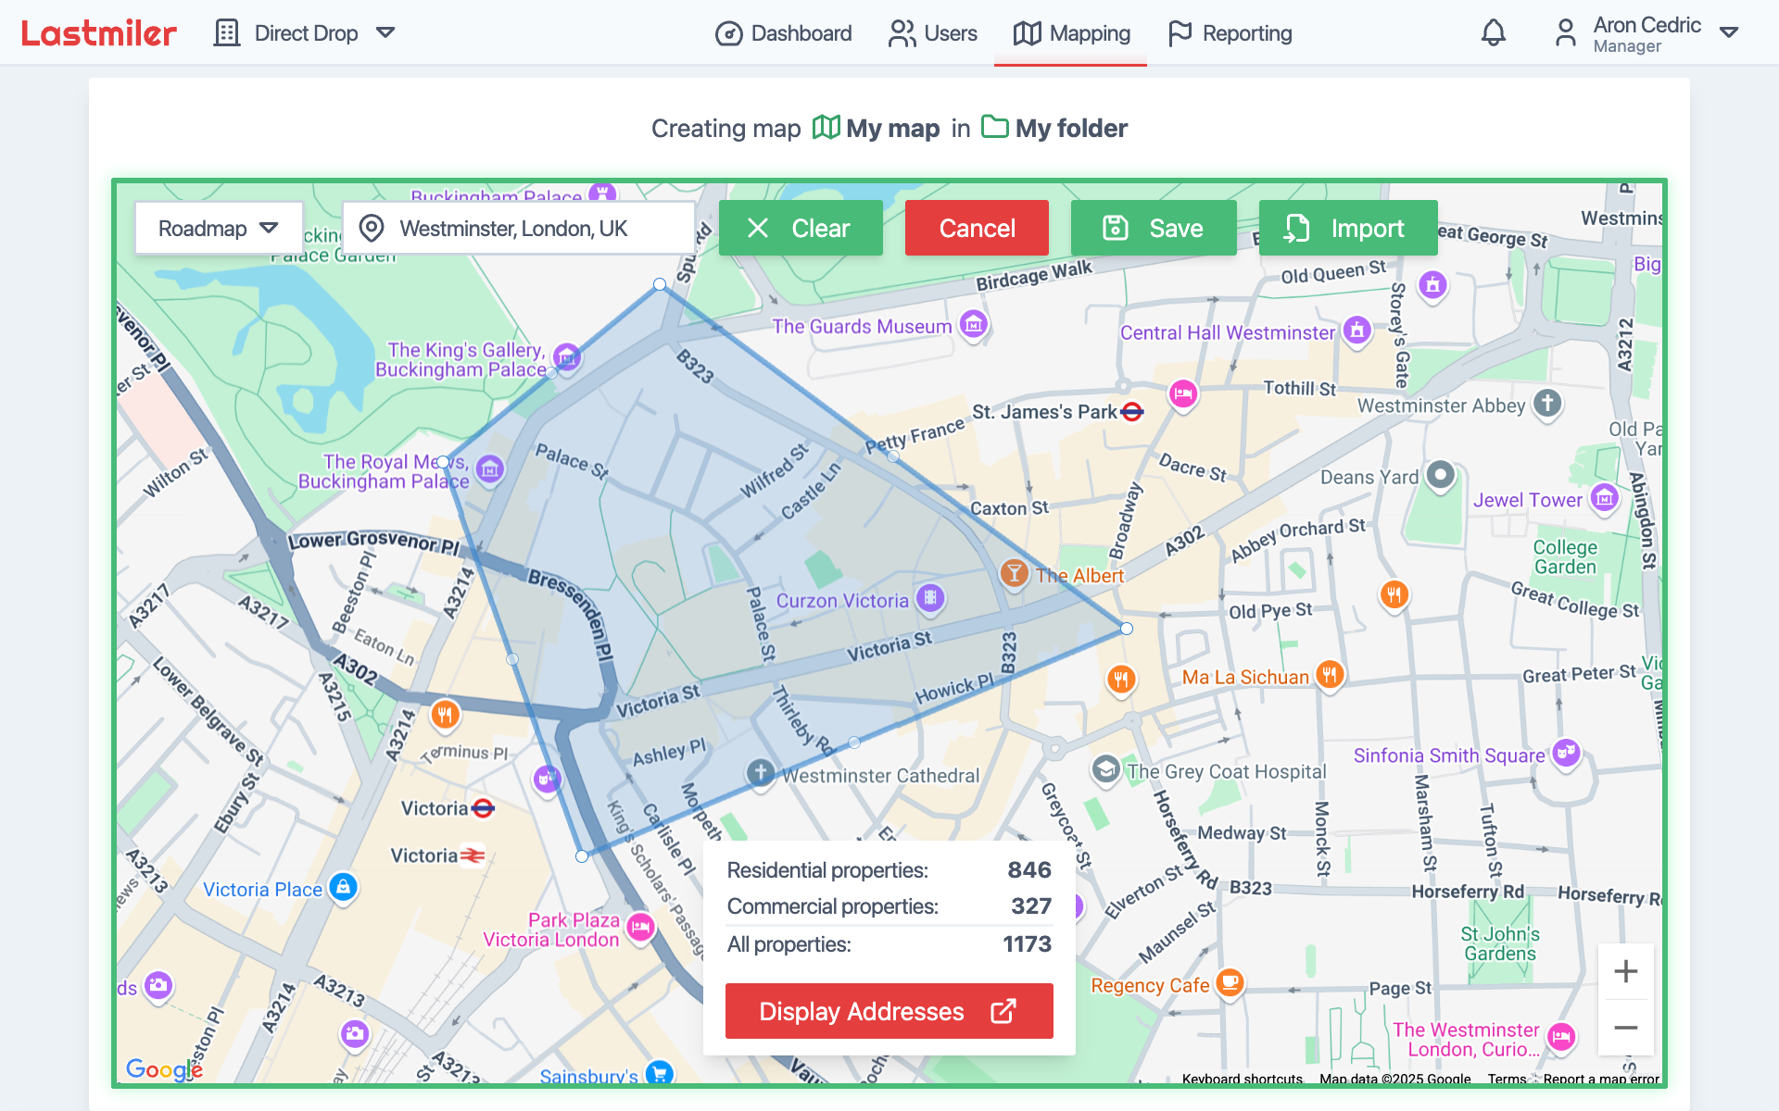1779x1111 pixels.
Task: Click The Guards Museum marker icon
Action: click(973, 325)
